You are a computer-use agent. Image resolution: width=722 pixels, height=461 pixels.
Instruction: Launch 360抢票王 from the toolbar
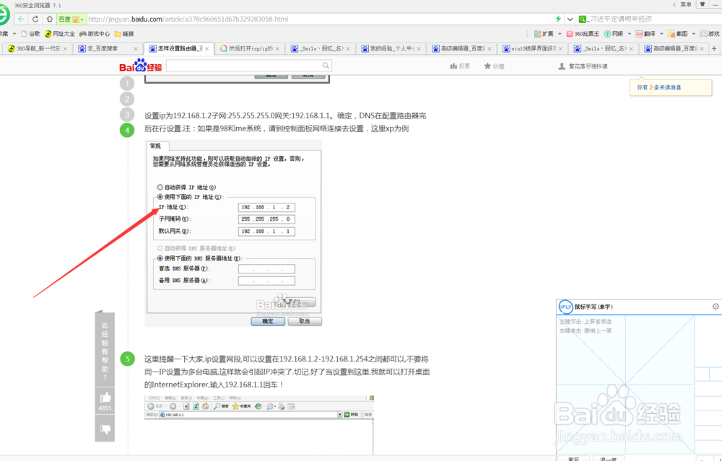tap(584, 33)
